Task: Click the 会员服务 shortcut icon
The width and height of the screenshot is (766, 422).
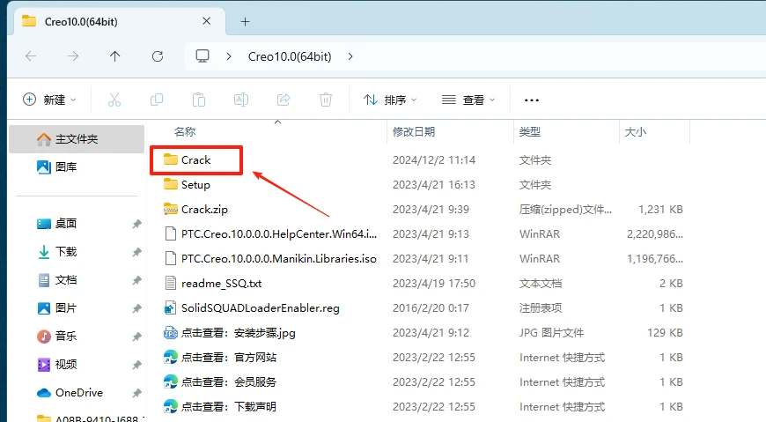Action: tap(171, 381)
